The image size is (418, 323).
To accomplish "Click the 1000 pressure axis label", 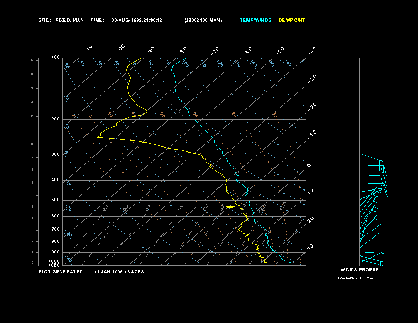I will click(x=55, y=261).
